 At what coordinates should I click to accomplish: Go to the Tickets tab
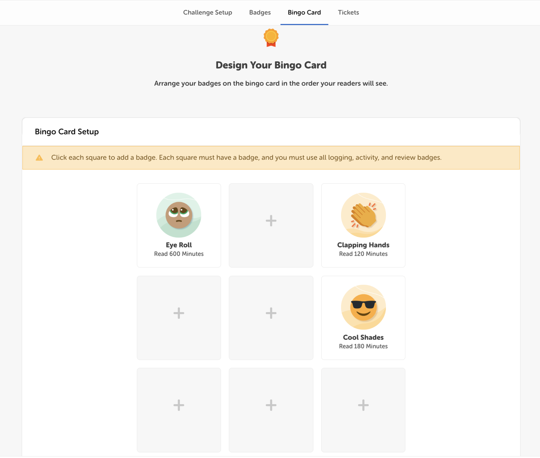pos(348,12)
